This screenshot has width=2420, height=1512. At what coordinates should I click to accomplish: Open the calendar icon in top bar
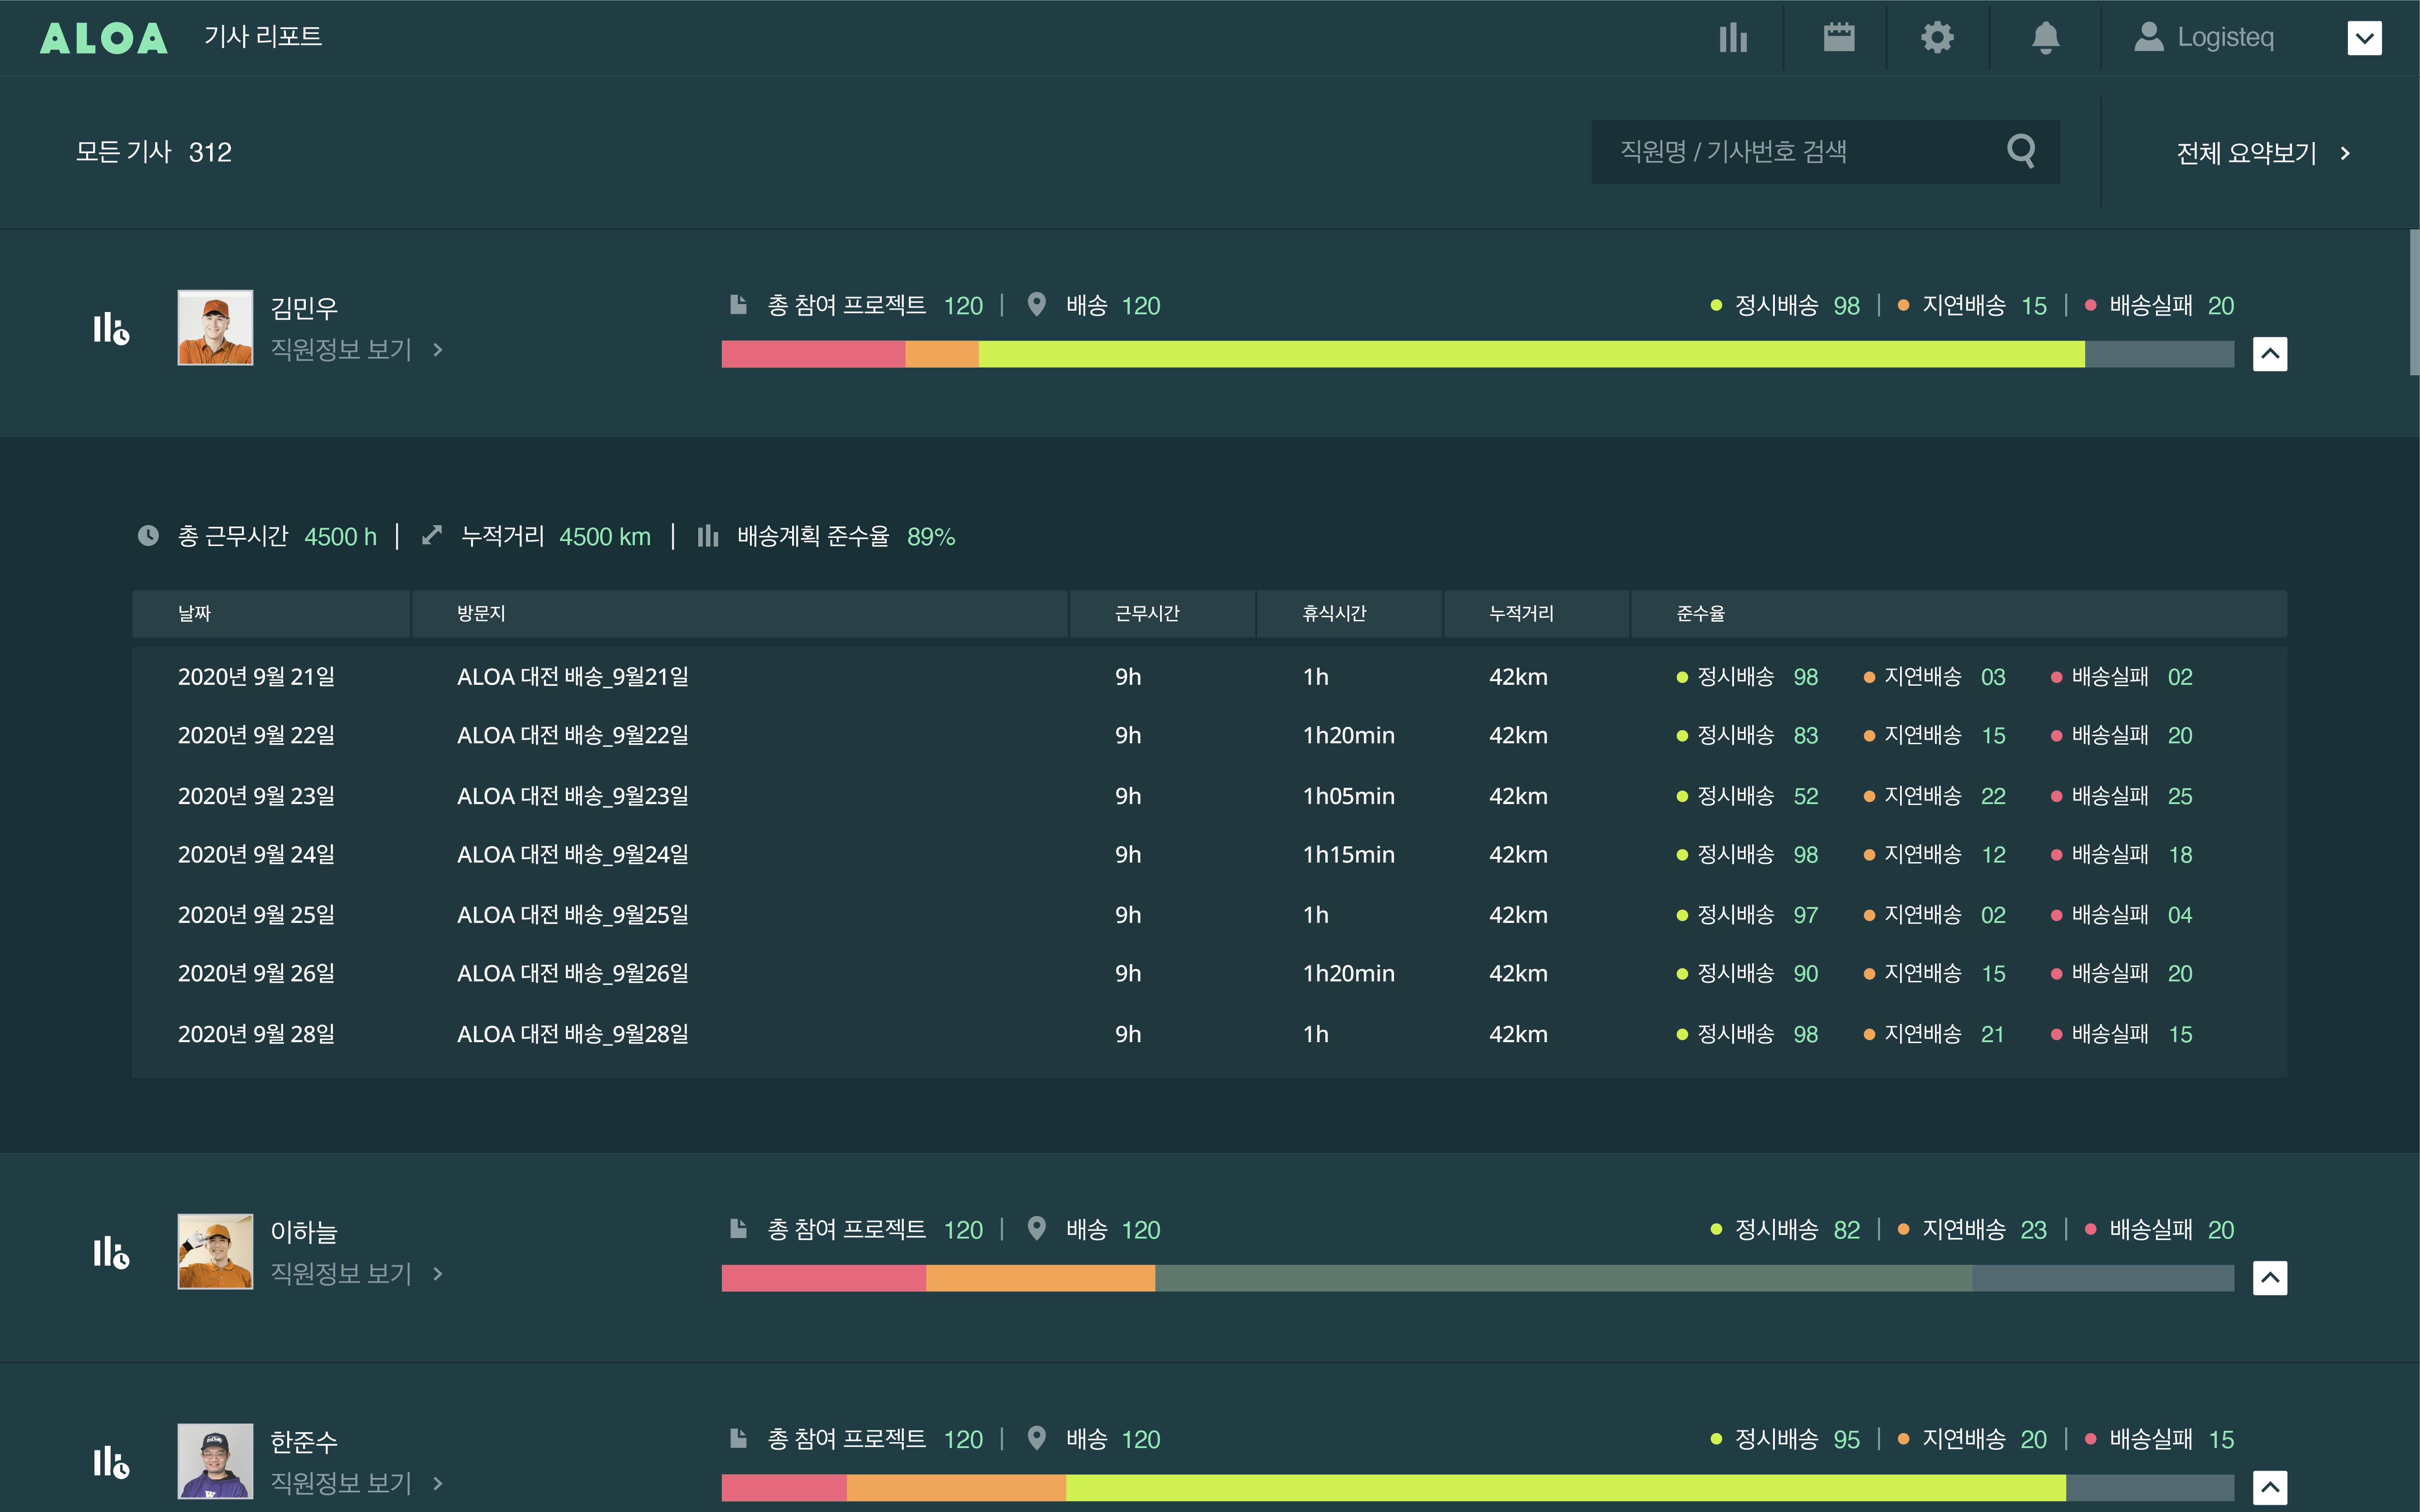coord(1839,38)
